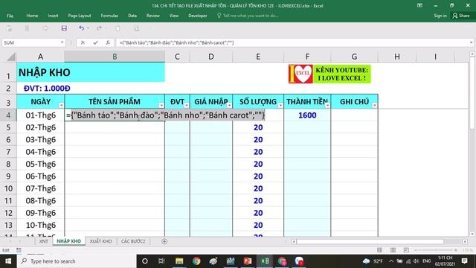Redo the last undone action
The width and height of the screenshot is (476, 268).
(x=99, y=28)
